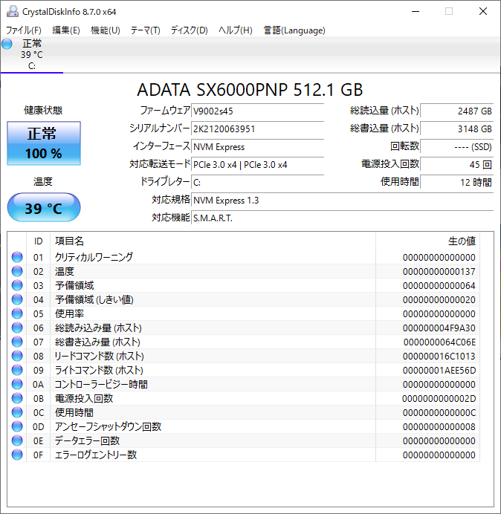Click total host writes value 3148 GB
Viewport: 501px width, 514px height.
[457, 128]
